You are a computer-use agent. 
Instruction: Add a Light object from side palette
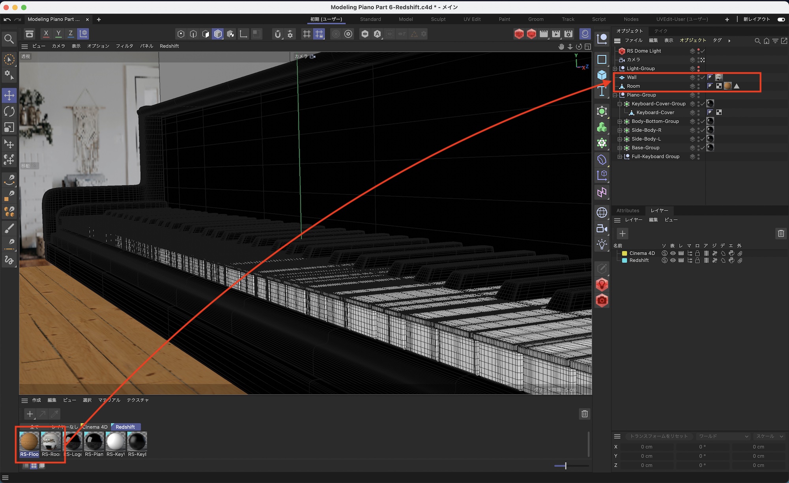click(602, 244)
